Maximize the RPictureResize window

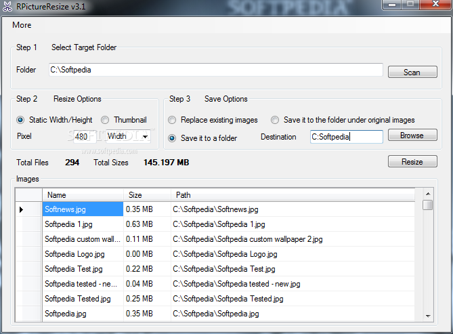[410, 4]
